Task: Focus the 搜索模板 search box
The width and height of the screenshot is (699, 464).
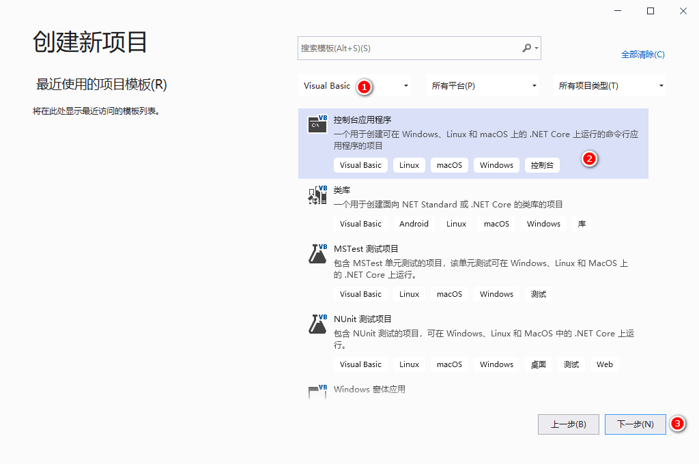Action: point(420,48)
